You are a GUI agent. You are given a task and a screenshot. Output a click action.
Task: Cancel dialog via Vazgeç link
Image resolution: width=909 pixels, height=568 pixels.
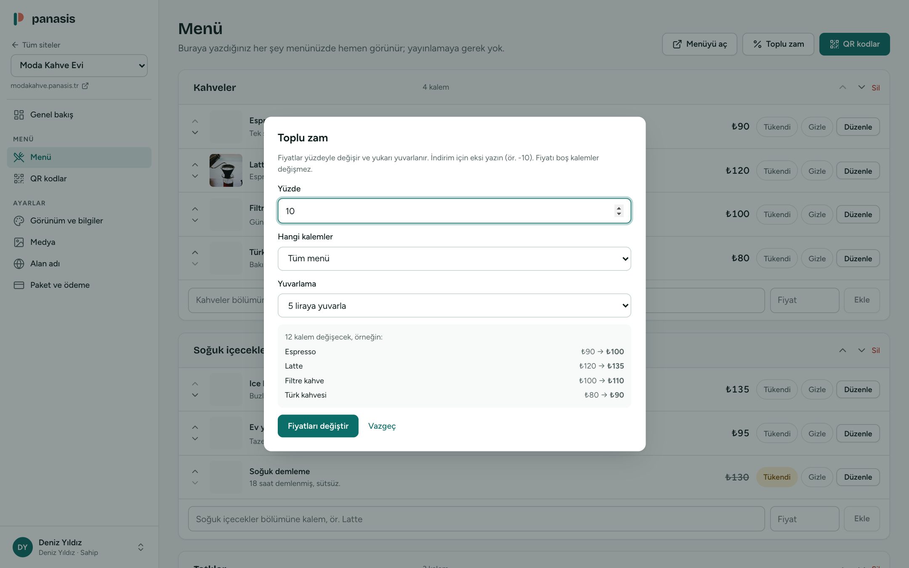[382, 426]
